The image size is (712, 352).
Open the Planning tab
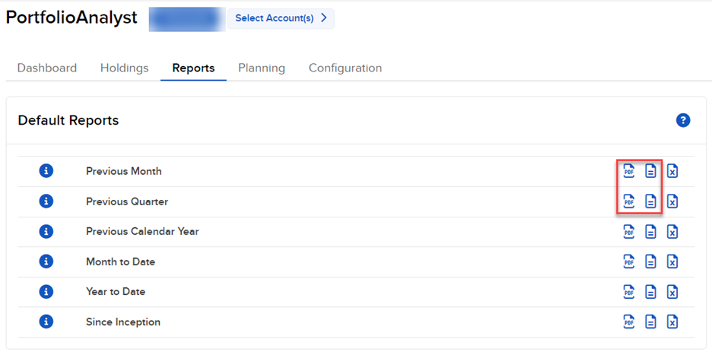point(262,68)
